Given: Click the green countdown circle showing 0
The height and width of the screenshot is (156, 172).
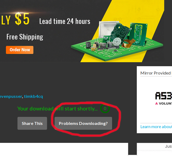Looking at the screenshot, I should (x=105, y=109).
